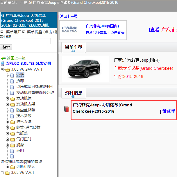Click the folder icon for 进气系统

pos(12,122)
